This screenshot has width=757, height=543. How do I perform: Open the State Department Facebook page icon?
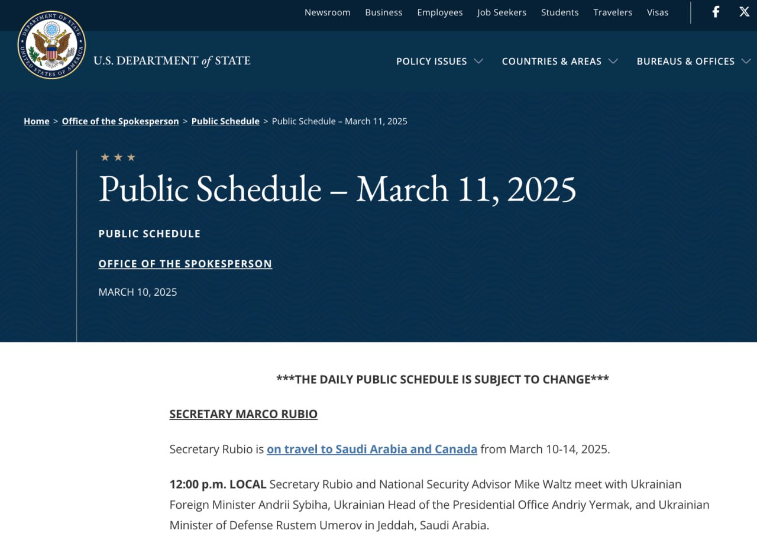pos(716,12)
